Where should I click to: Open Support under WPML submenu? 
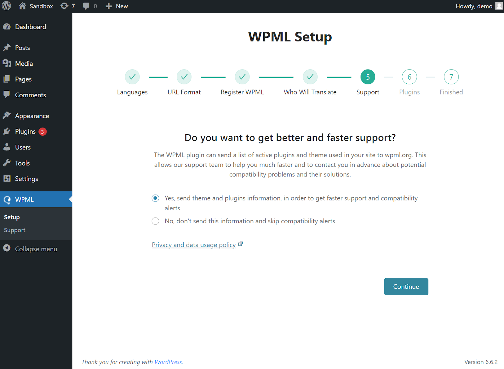click(14, 230)
